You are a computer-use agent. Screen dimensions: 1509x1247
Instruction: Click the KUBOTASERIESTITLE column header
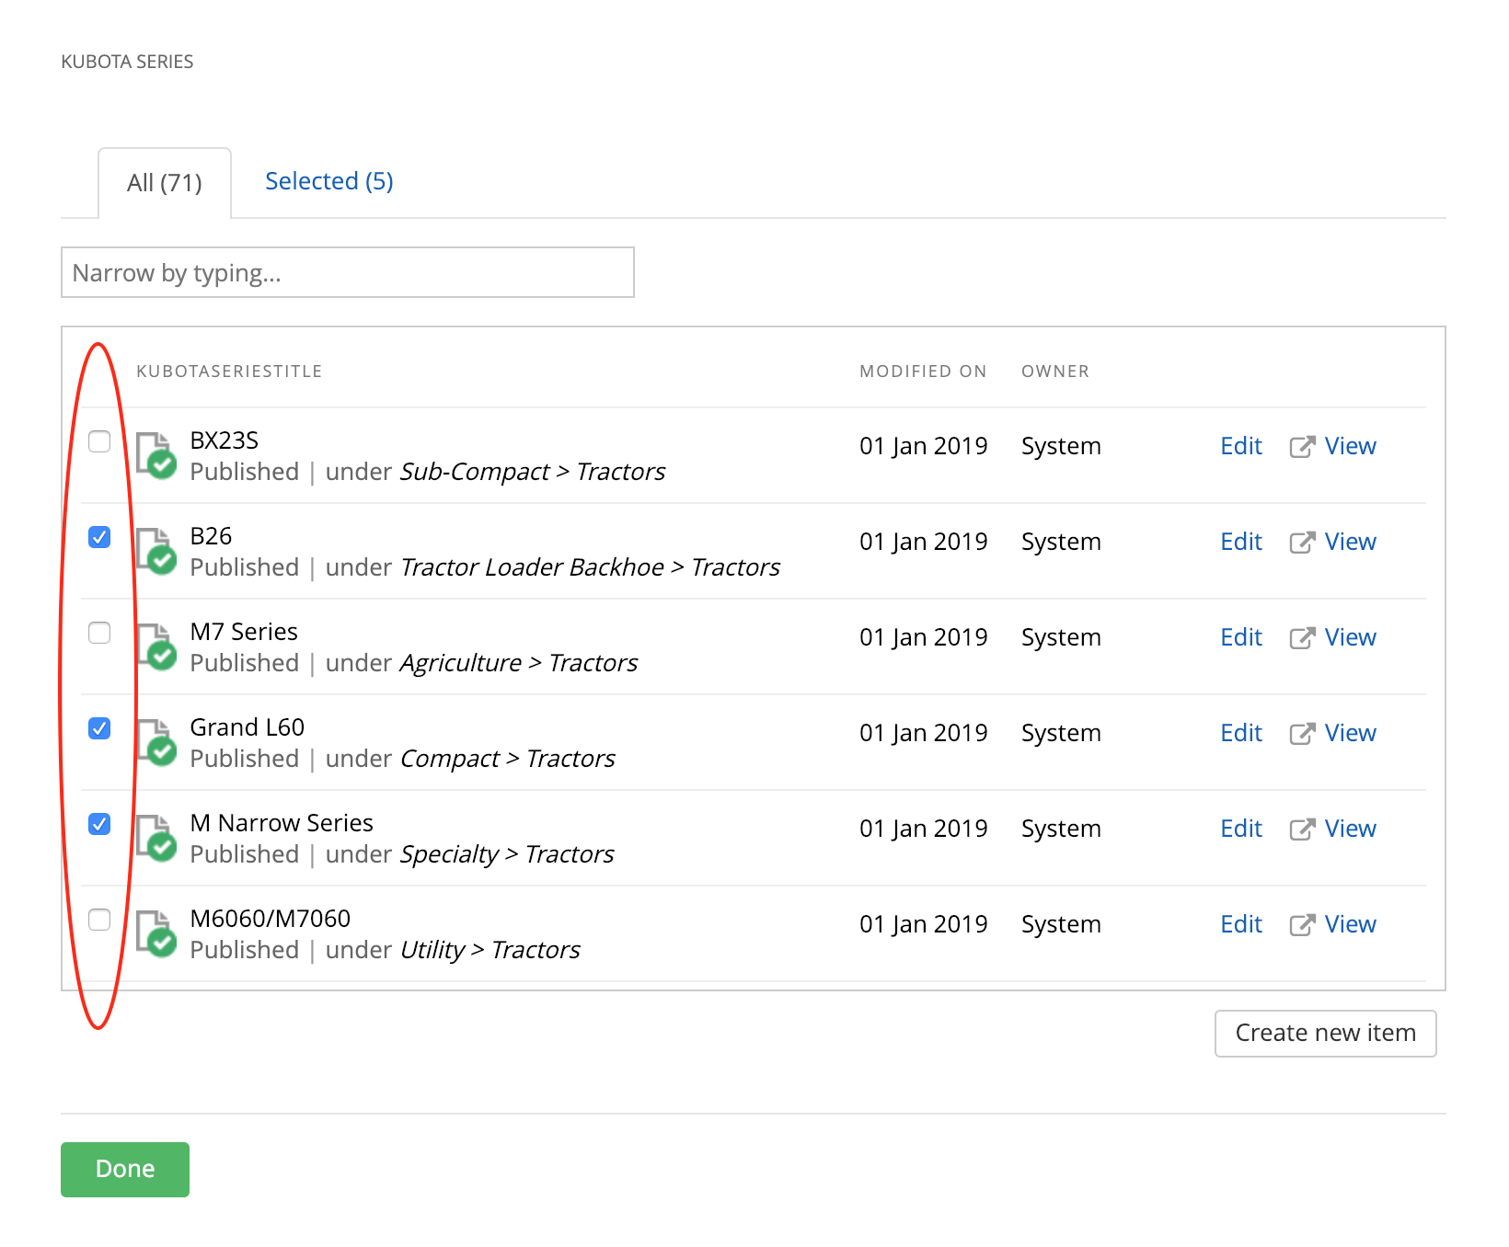(229, 372)
